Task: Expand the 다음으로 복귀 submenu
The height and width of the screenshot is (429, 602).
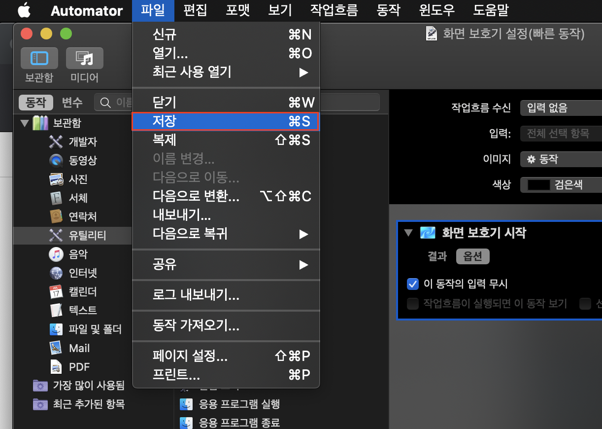Action: point(227,234)
